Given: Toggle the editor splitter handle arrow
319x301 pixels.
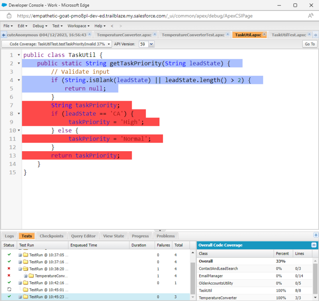Looking at the screenshot, I should pos(160,230).
